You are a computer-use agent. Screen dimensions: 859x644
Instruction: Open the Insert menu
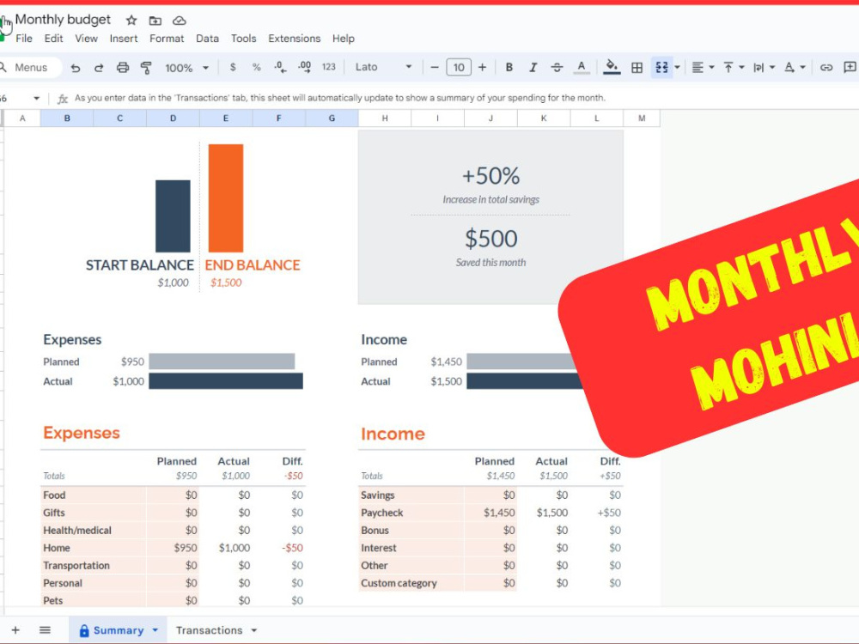(x=123, y=39)
